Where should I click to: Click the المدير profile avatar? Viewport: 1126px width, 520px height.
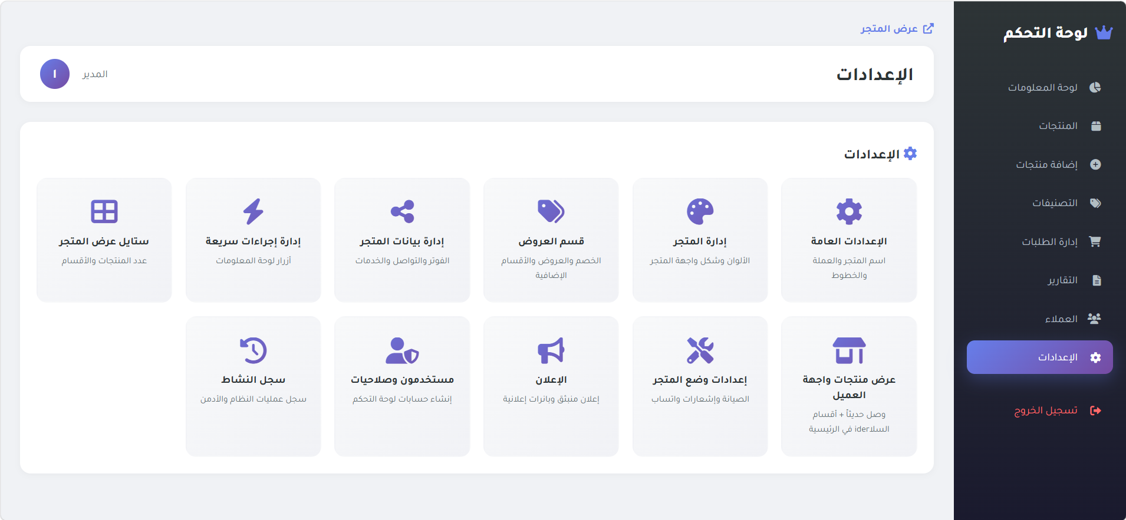tap(55, 74)
